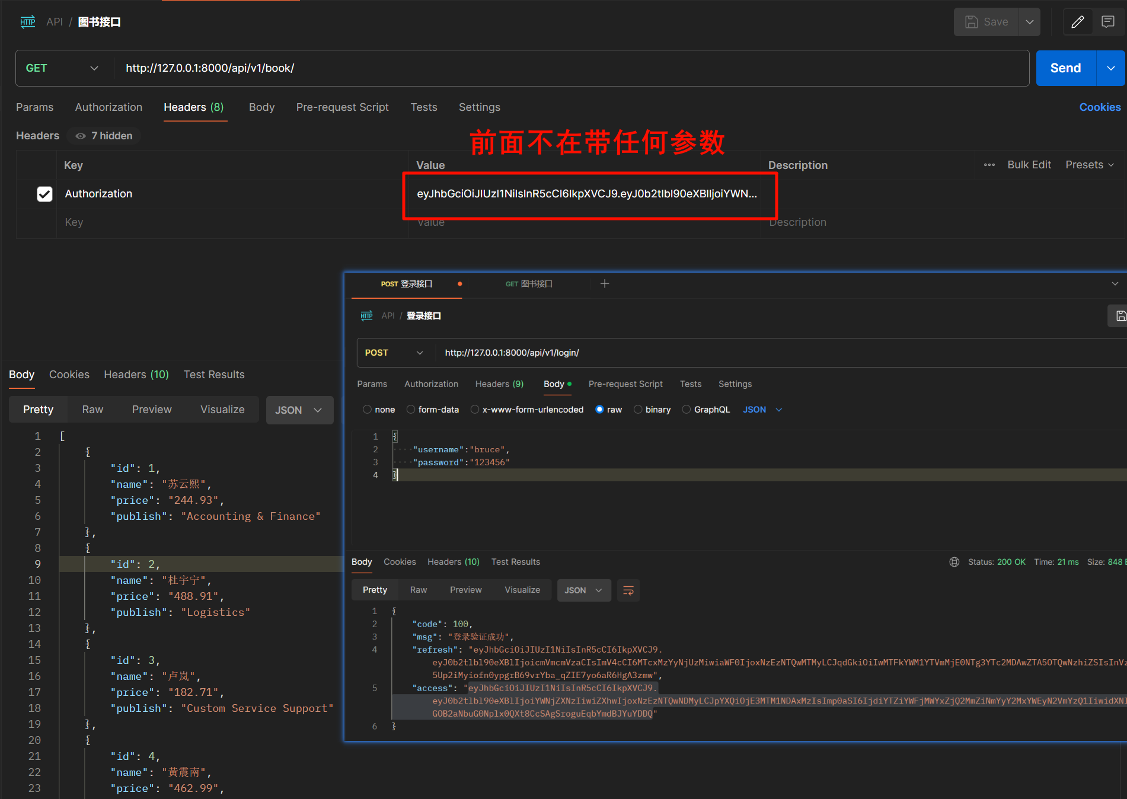The height and width of the screenshot is (799, 1127).
Task: Expand the tab list chevron in login window
Action: [1115, 284]
